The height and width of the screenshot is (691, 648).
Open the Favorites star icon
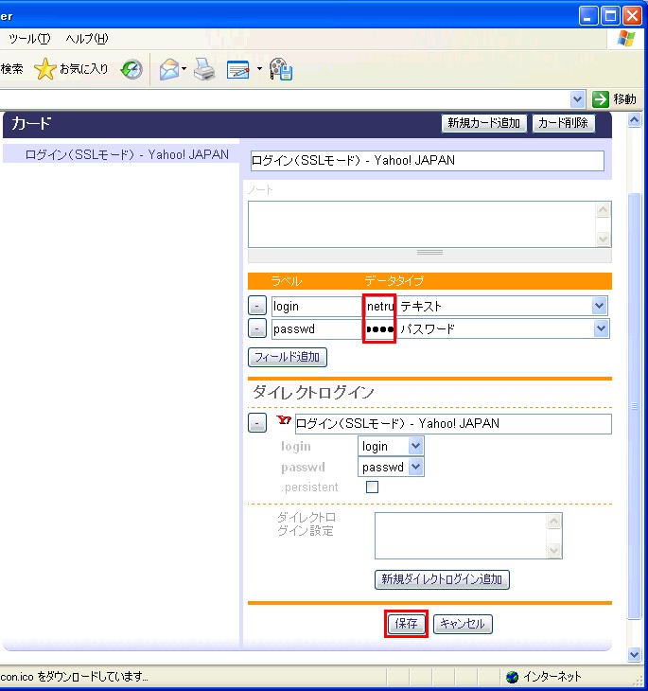tap(44, 69)
